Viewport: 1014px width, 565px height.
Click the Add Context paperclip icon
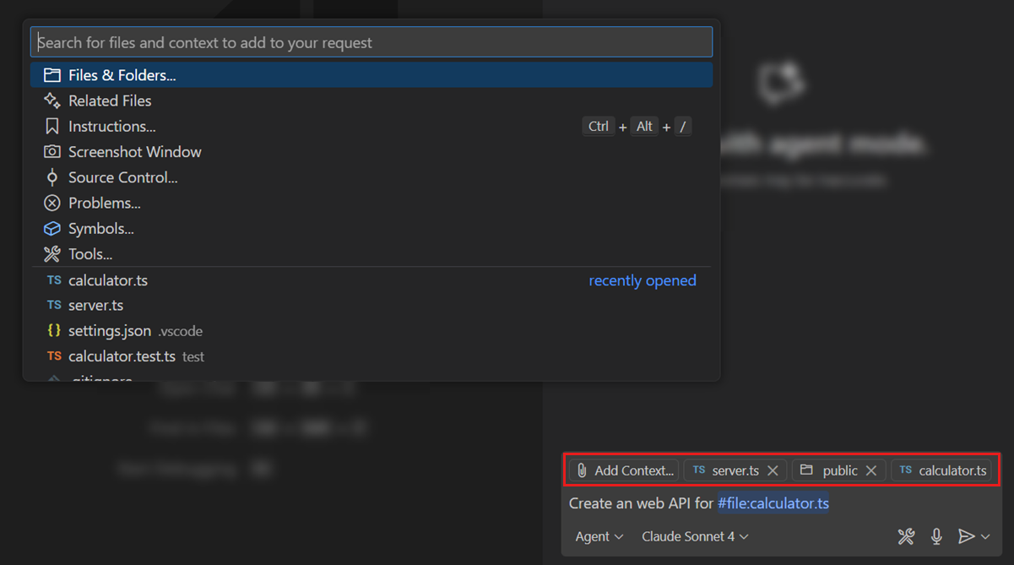[x=582, y=470]
